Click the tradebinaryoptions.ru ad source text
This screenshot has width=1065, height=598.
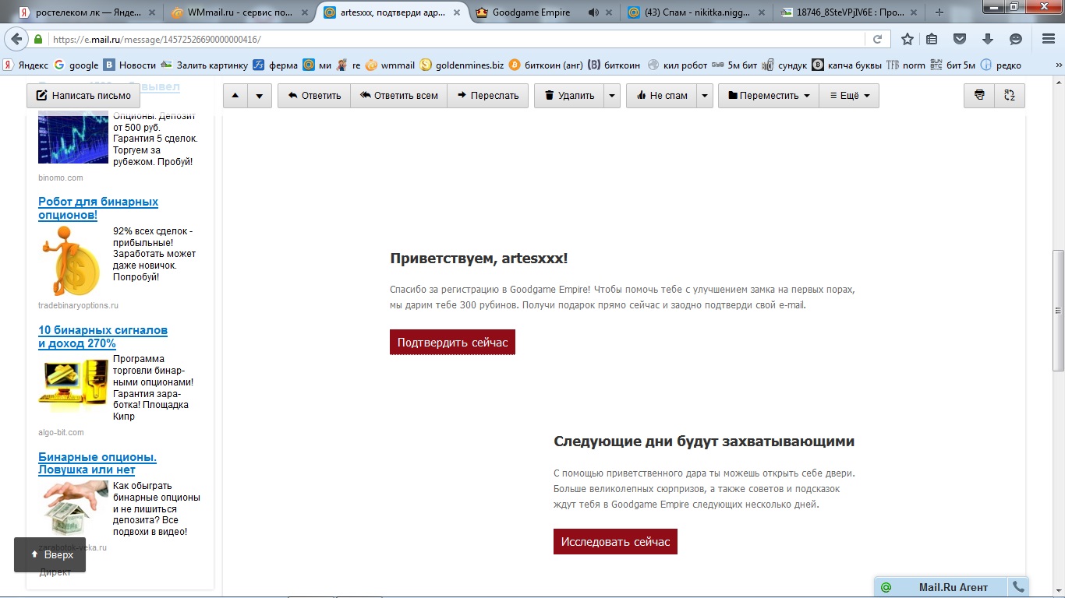(78, 305)
